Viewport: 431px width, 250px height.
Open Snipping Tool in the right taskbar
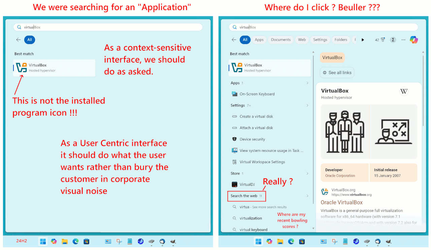334,241
